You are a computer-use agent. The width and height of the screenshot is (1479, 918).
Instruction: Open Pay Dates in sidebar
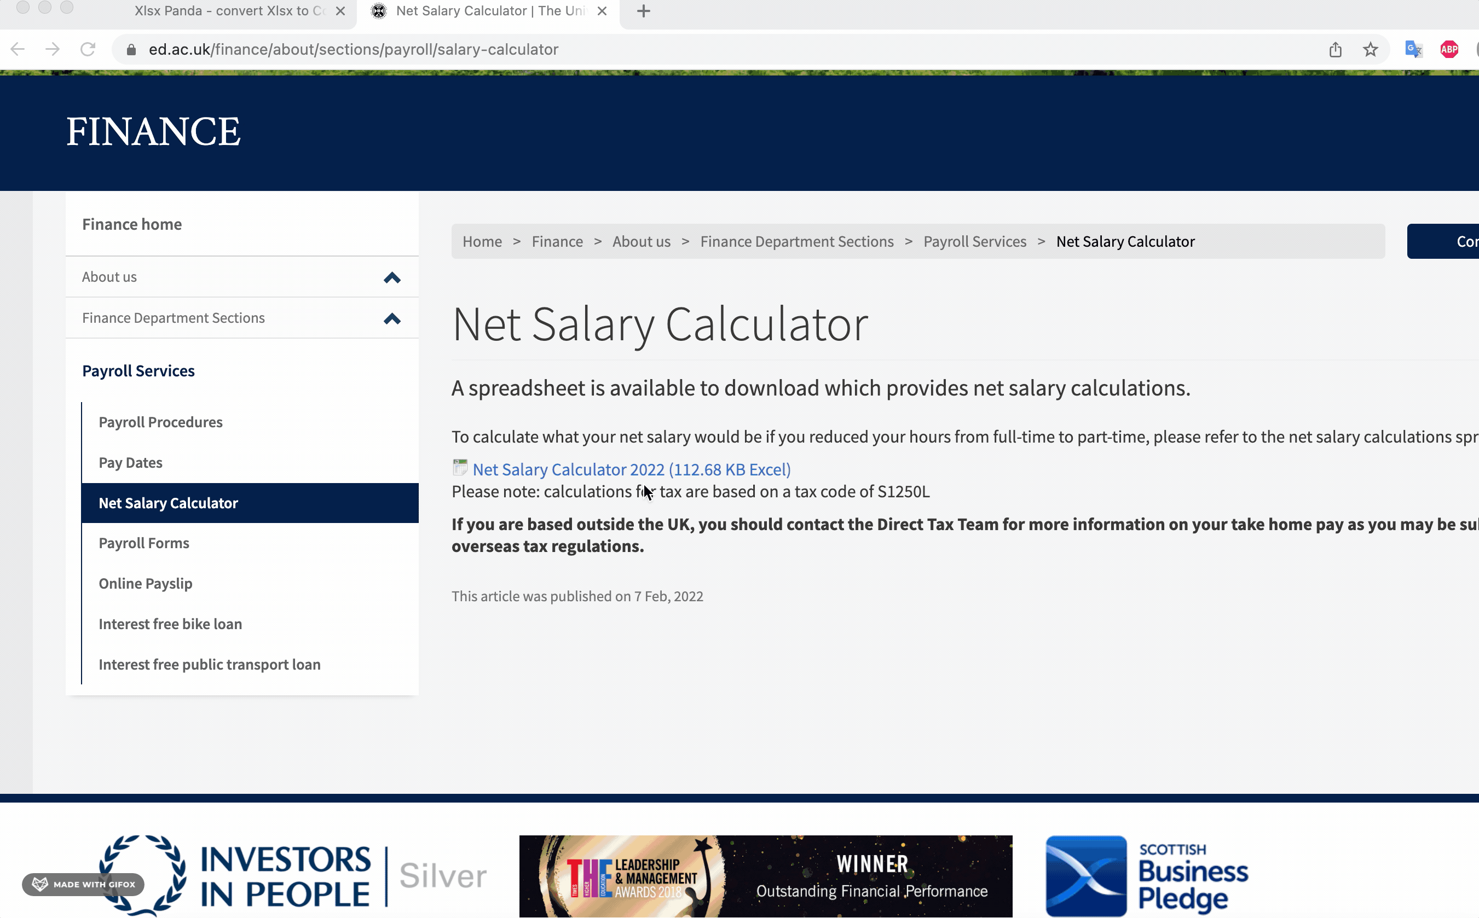131,463
